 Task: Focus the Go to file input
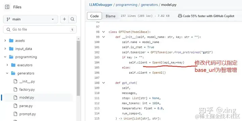click(x=40, y=30)
